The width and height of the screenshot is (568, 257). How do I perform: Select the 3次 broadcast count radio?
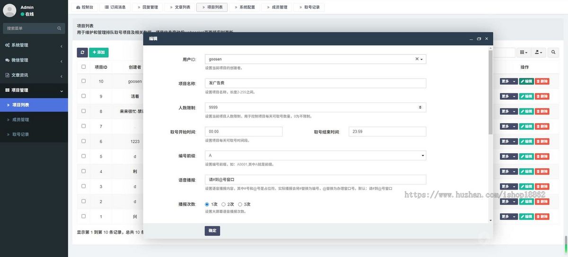240,204
